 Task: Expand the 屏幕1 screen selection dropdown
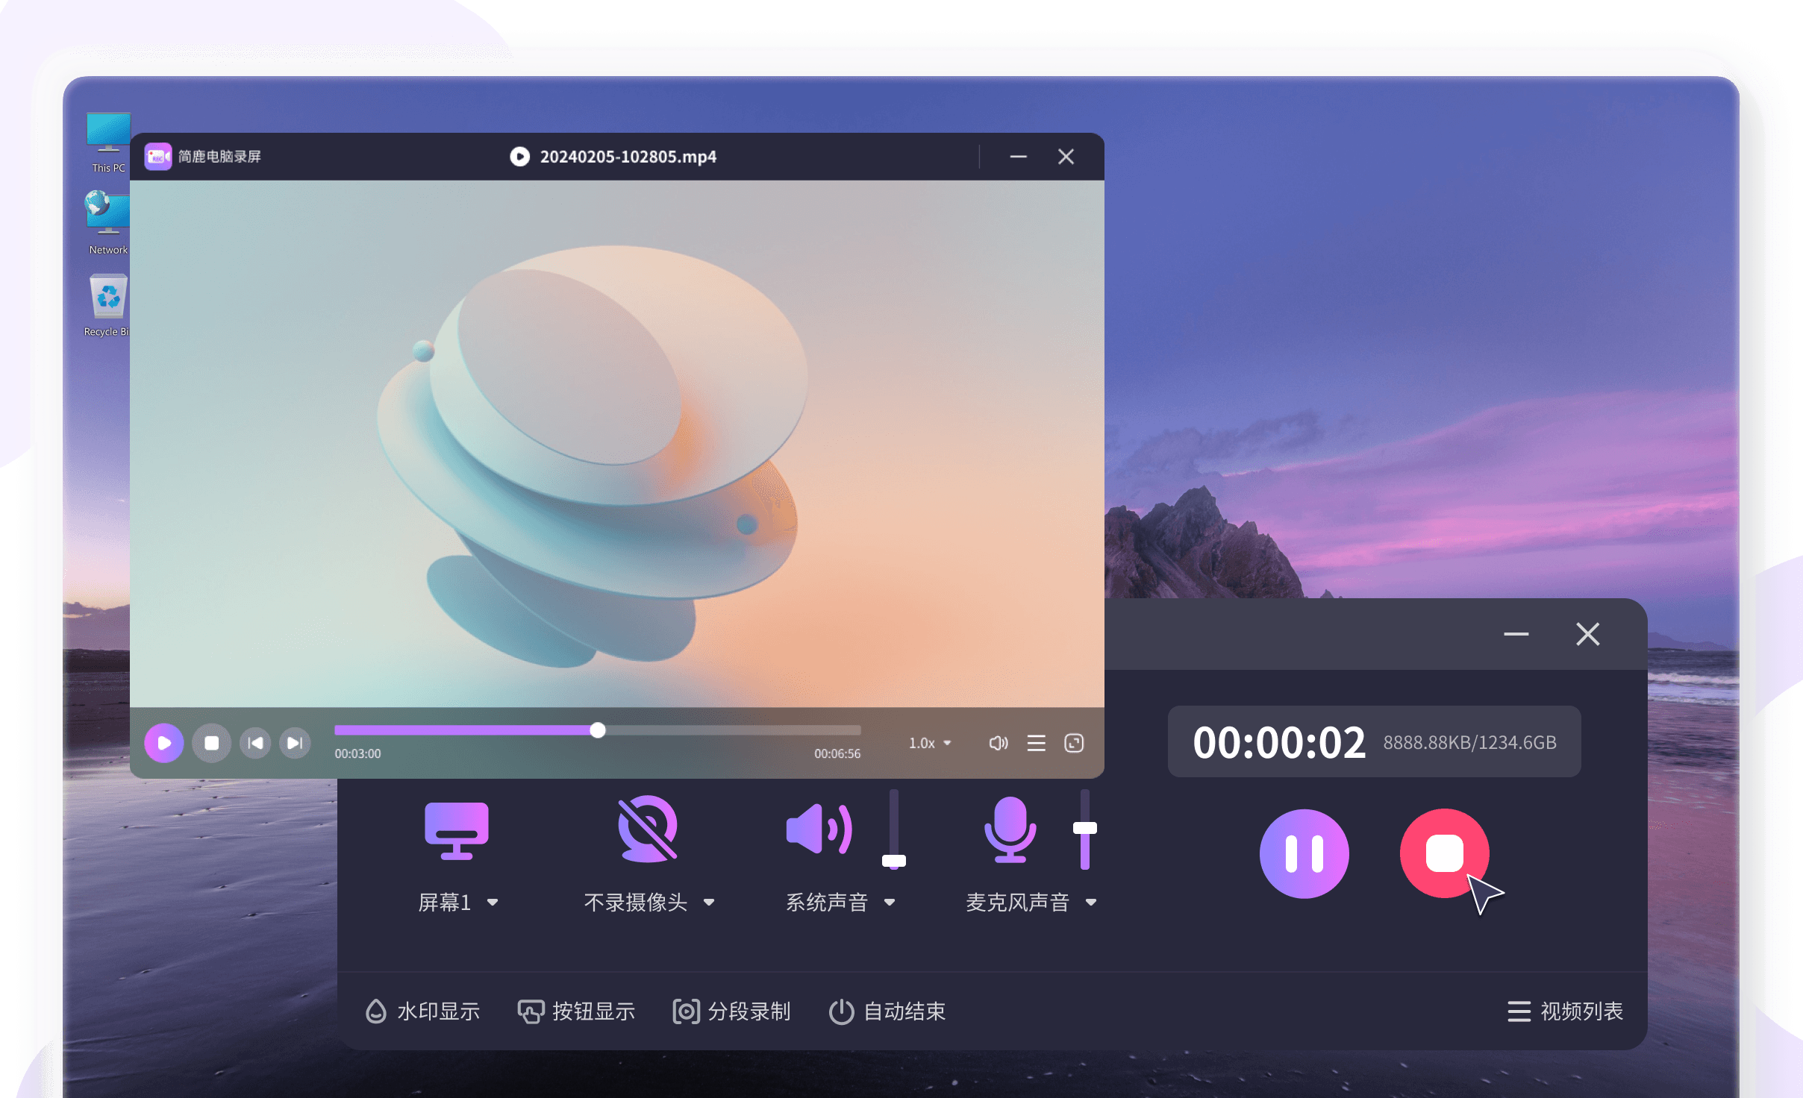pyautogui.click(x=493, y=902)
